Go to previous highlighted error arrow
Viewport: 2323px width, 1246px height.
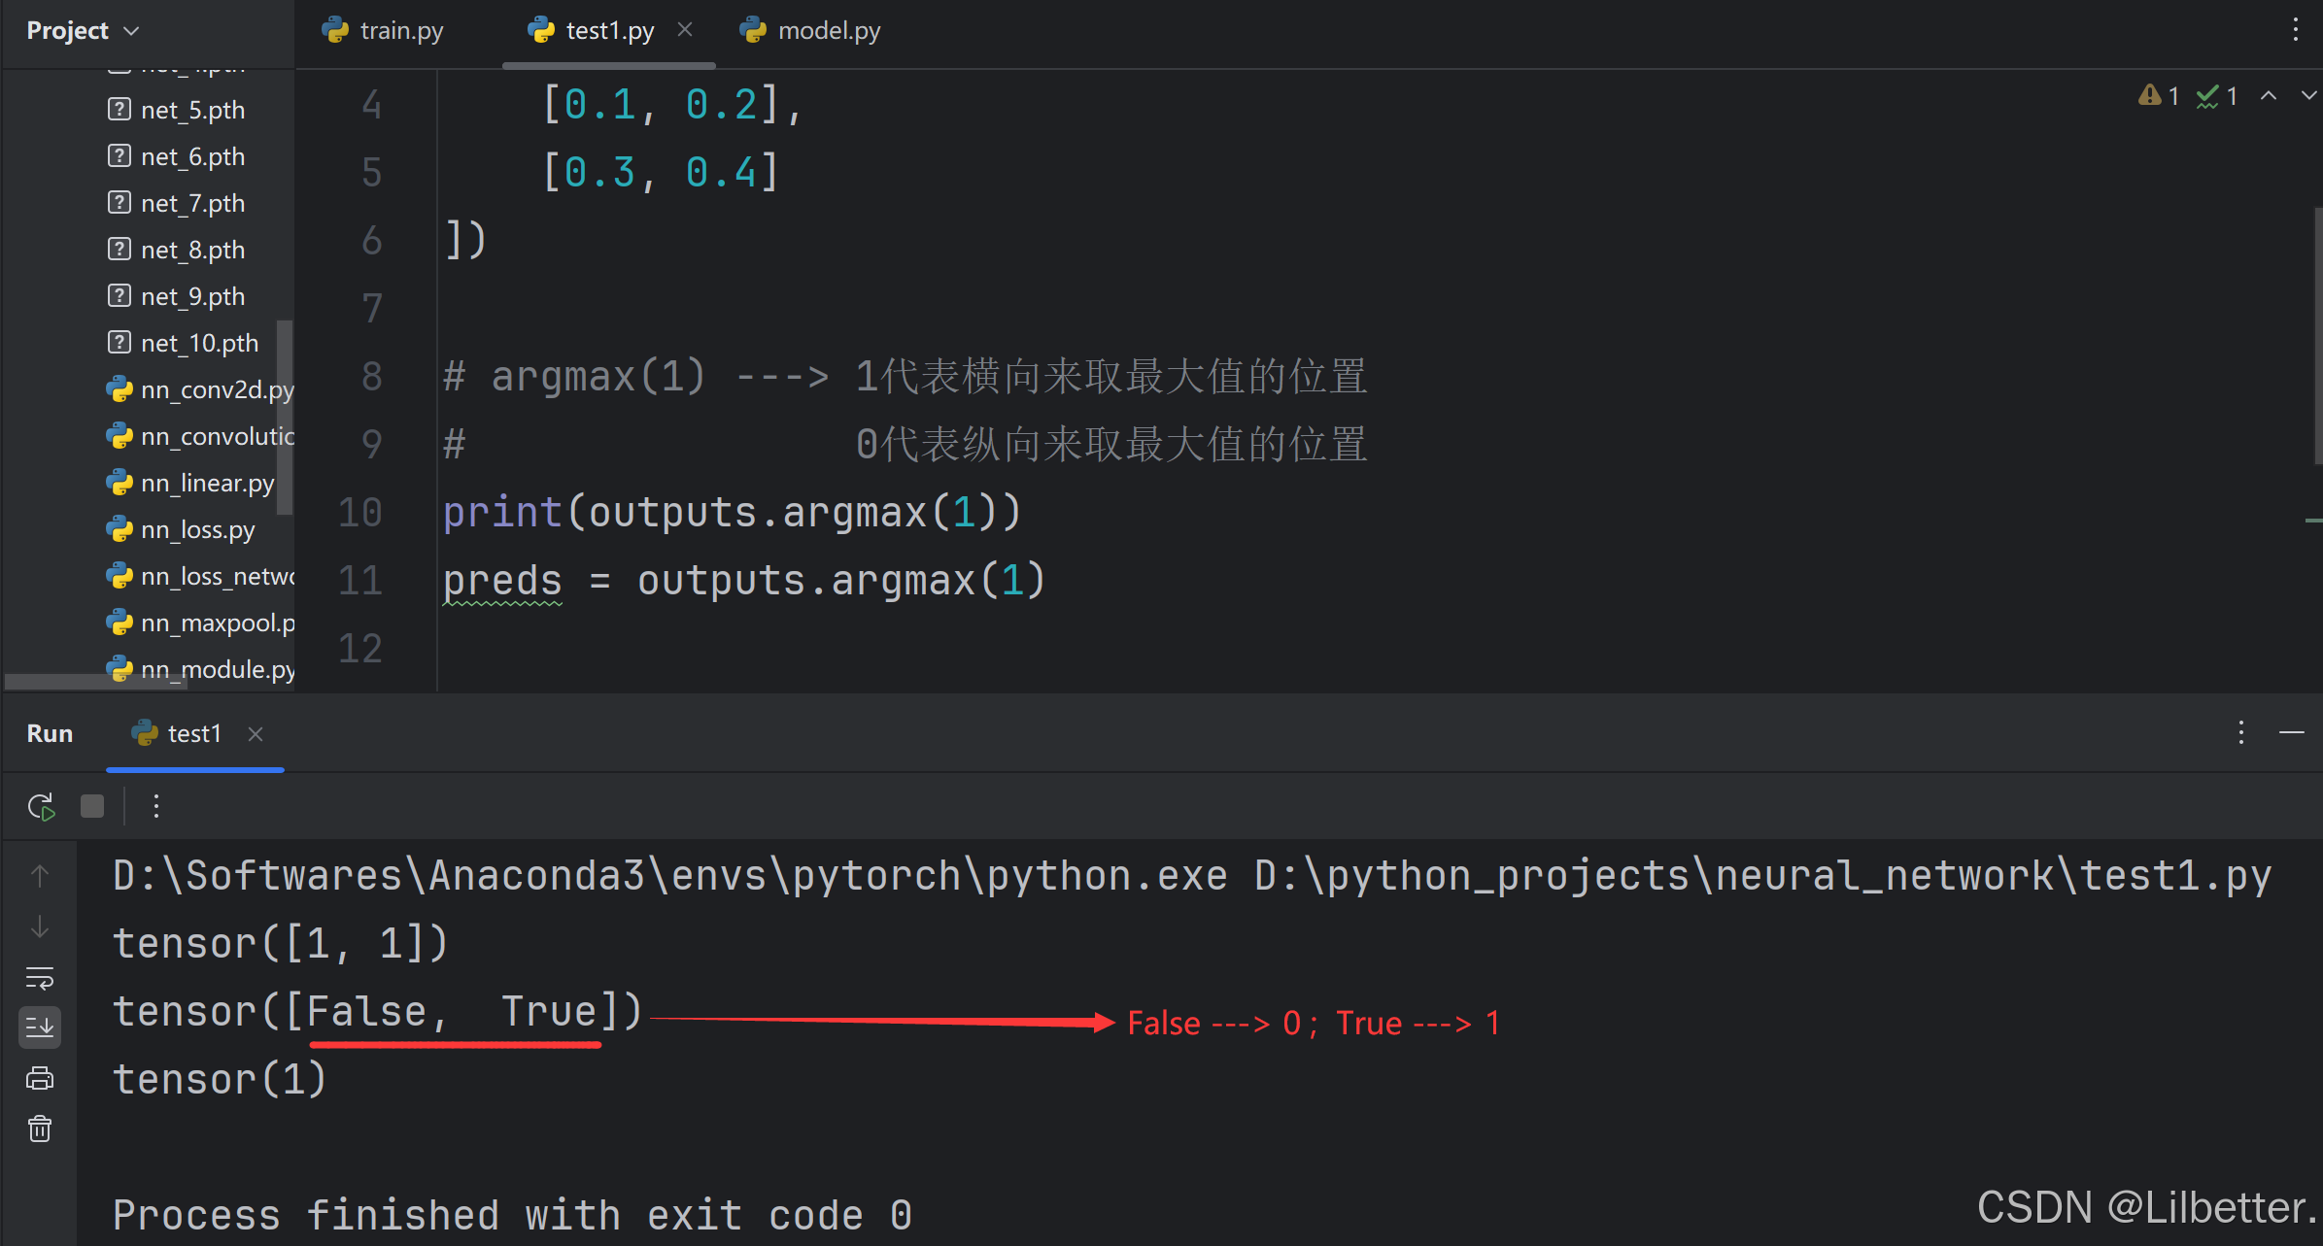[x=2269, y=95]
